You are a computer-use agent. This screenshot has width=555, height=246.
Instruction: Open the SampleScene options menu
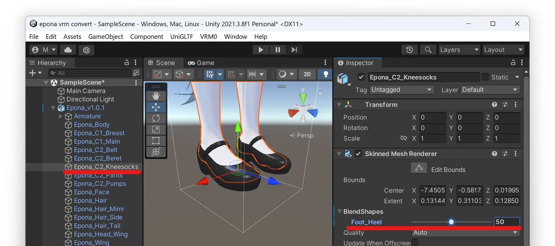coord(136,83)
